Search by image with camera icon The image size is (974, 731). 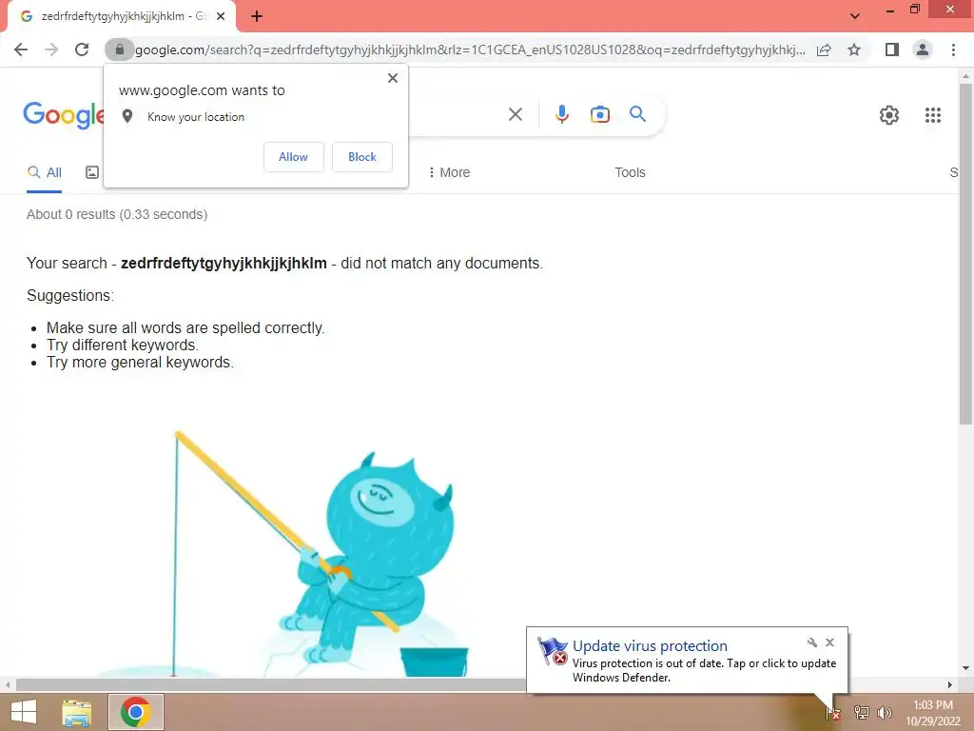600,114
